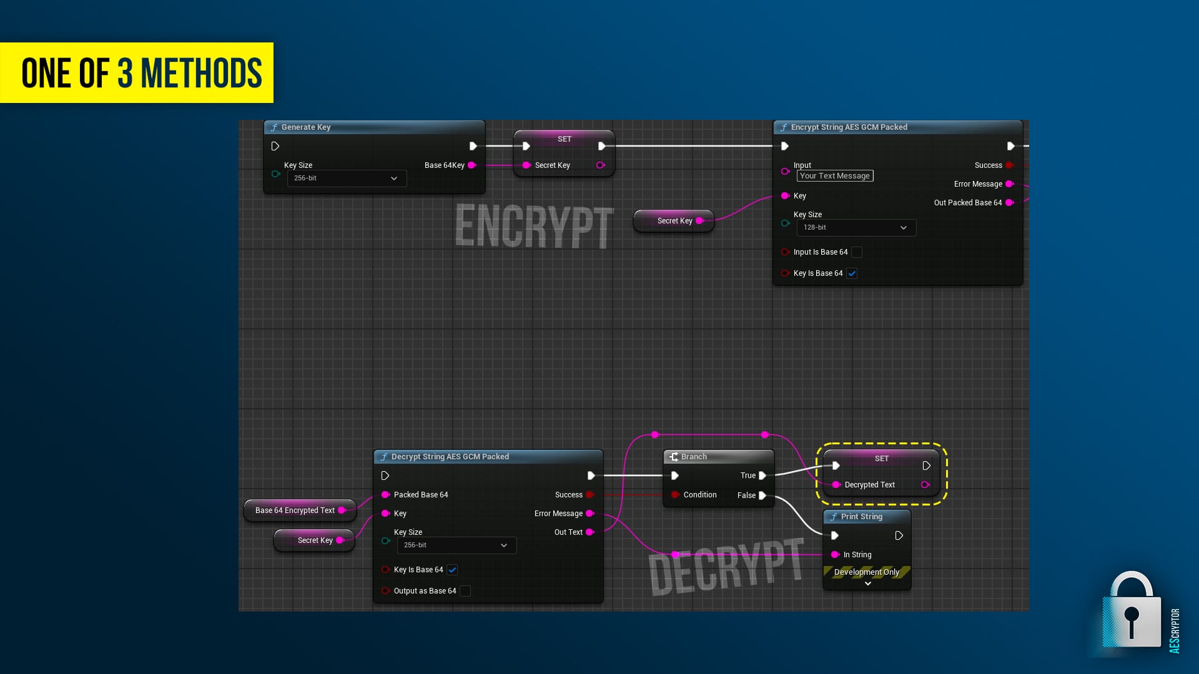Enable Input Is Base 64 checkbox

(857, 252)
